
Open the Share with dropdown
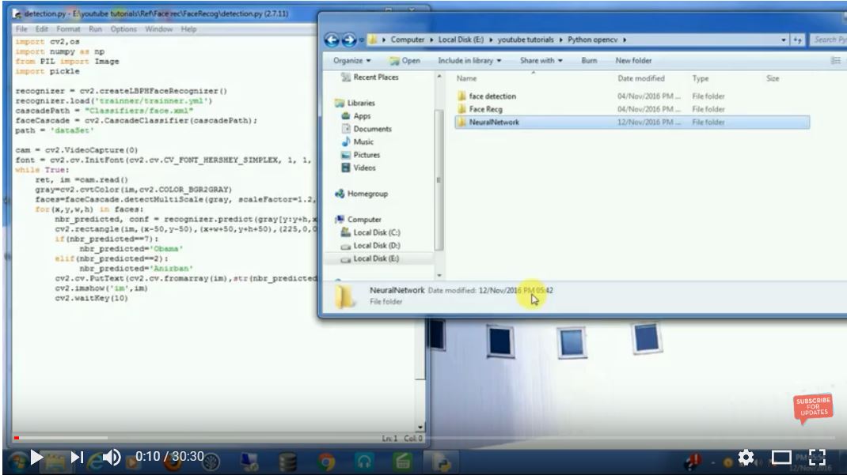[x=541, y=61]
